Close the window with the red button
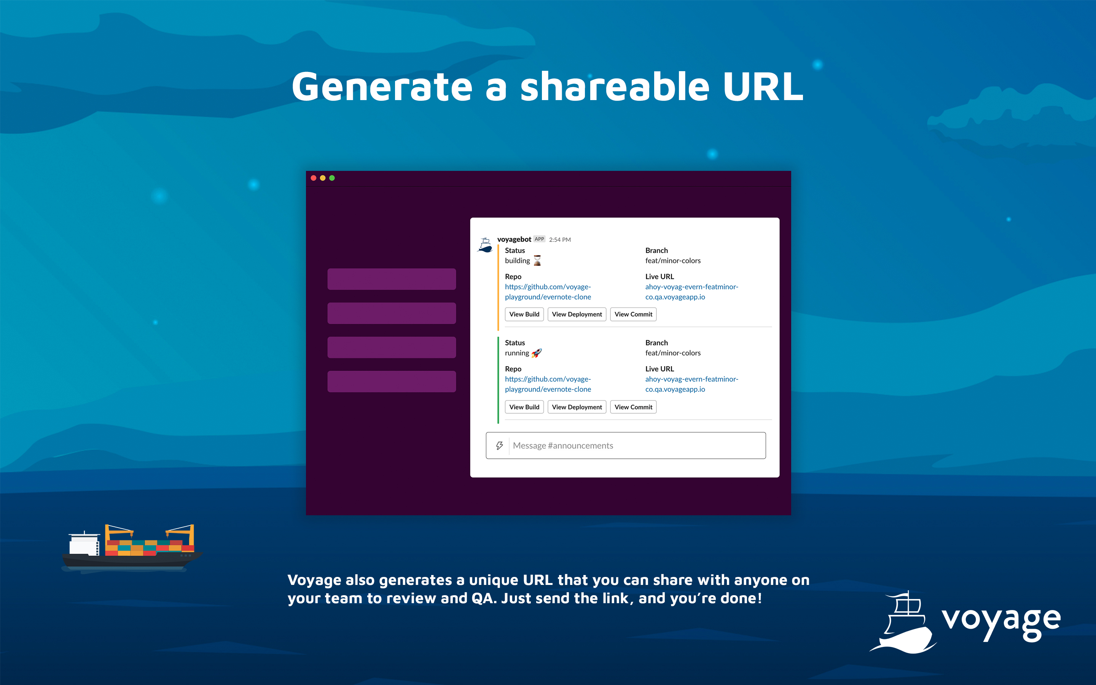This screenshot has width=1096, height=685. point(314,178)
